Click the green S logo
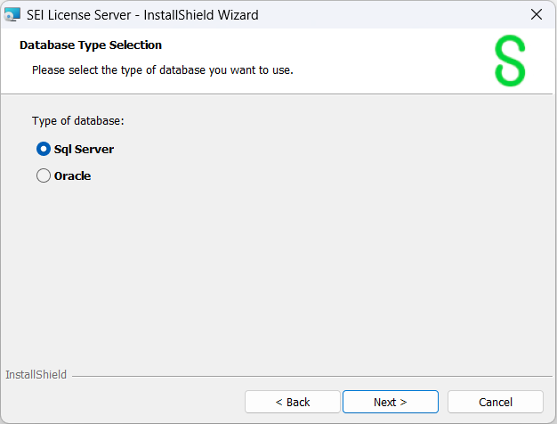This screenshot has height=424, width=557. (510, 61)
